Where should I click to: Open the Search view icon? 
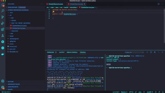tap(3, 11)
